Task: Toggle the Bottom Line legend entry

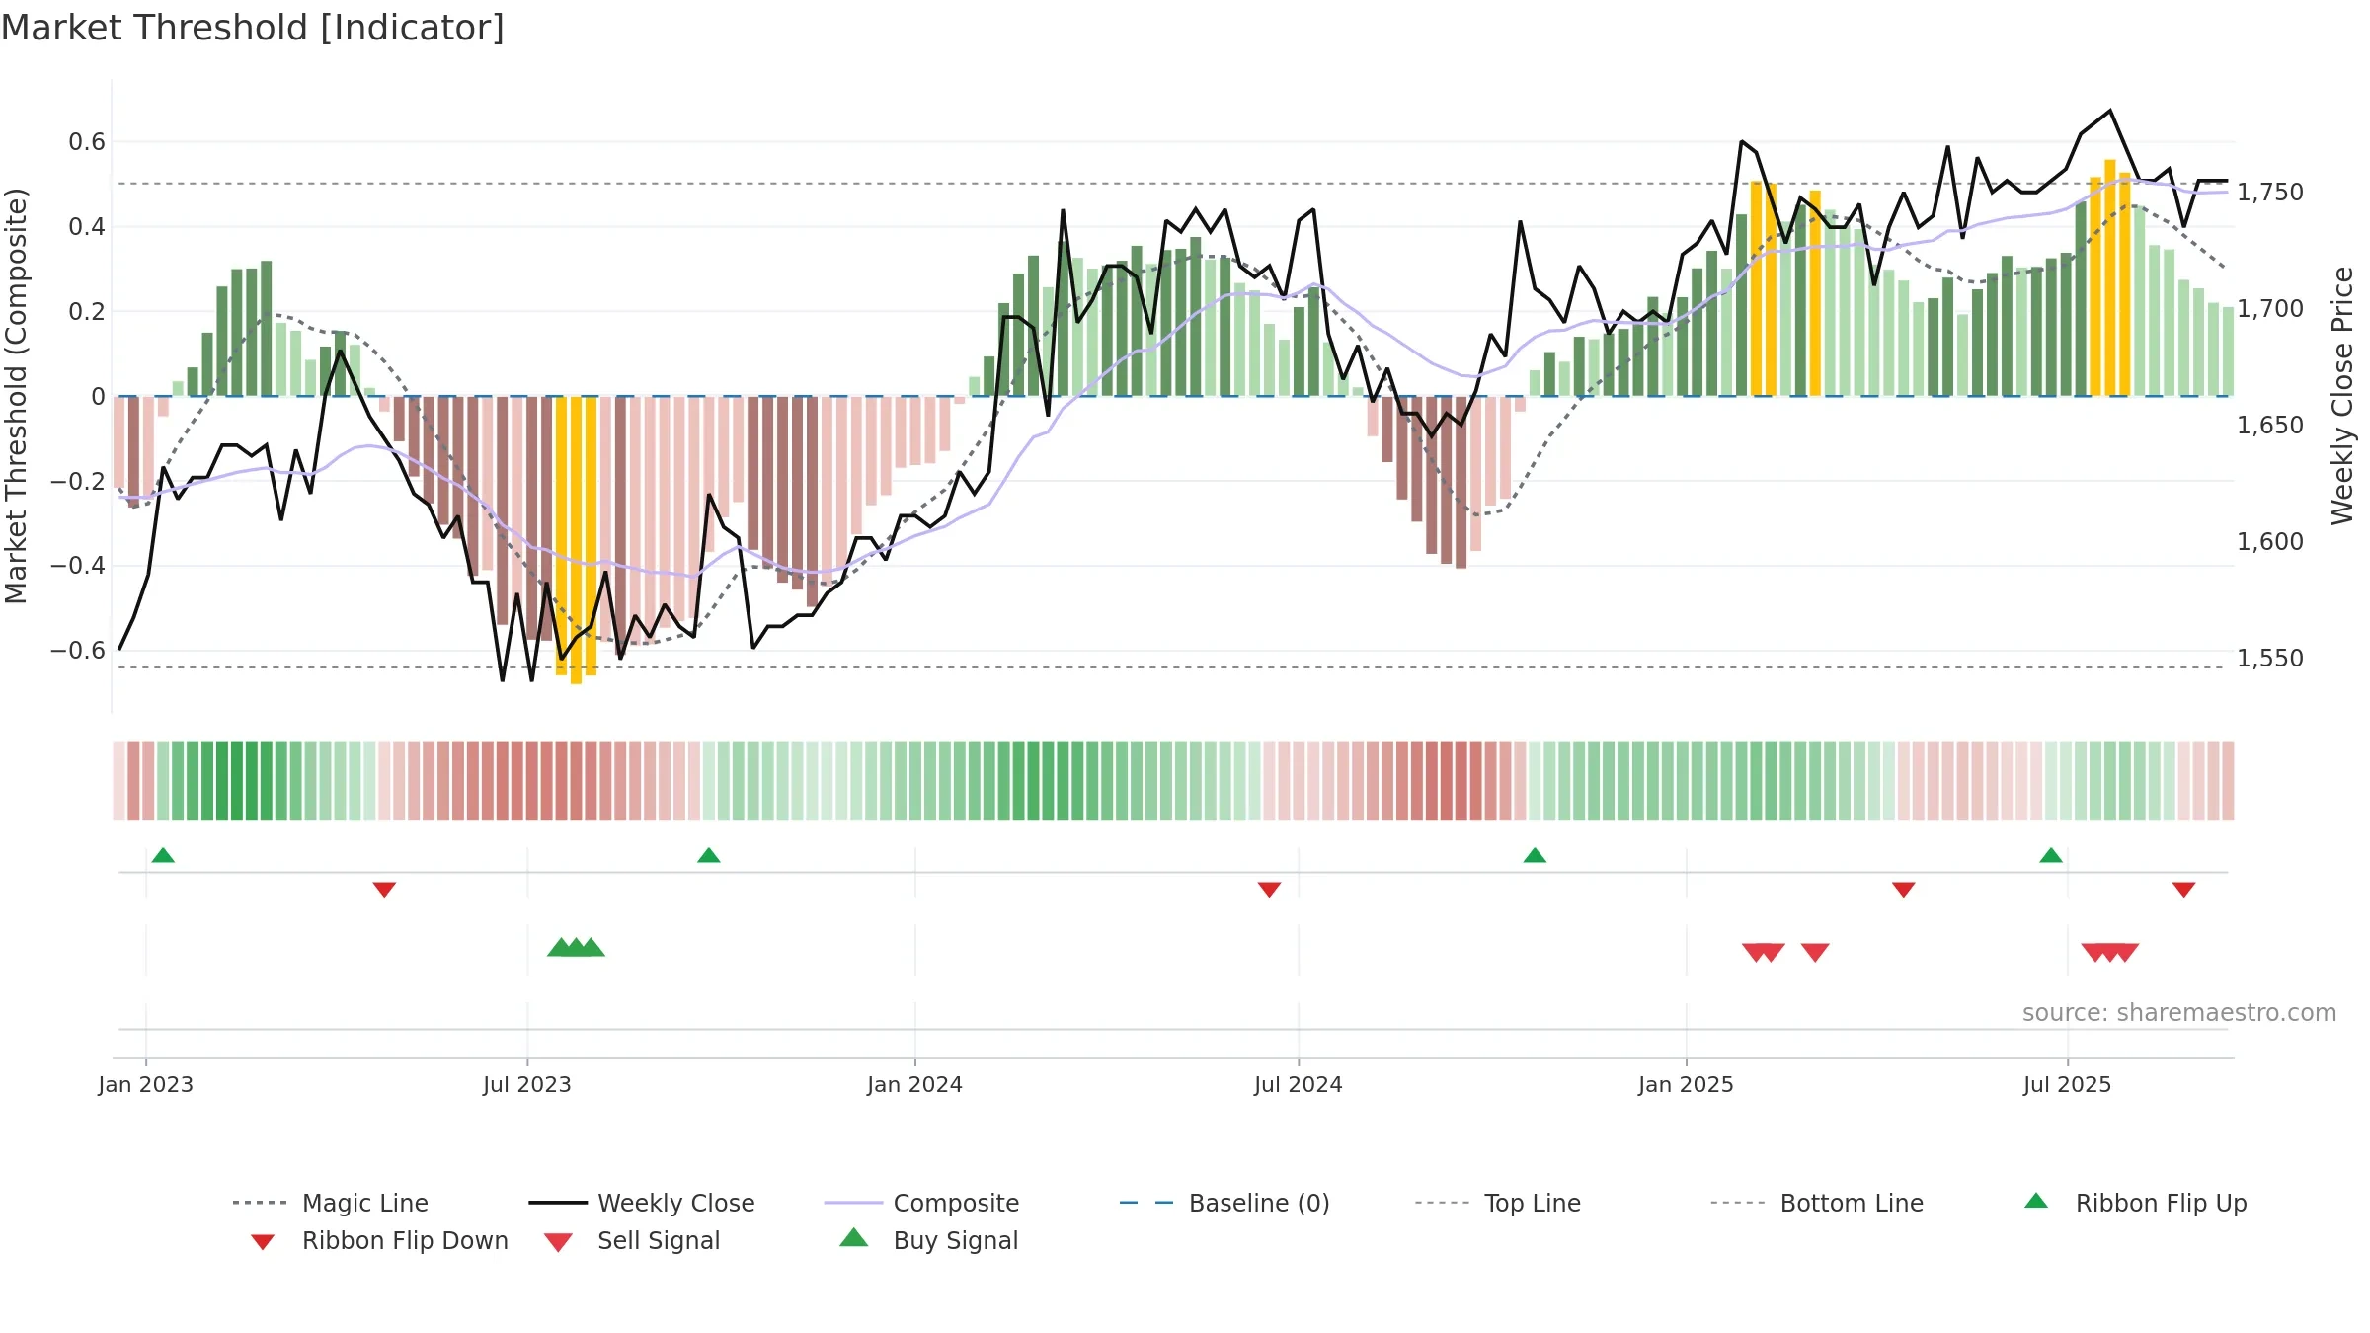Action: click(x=1817, y=1203)
